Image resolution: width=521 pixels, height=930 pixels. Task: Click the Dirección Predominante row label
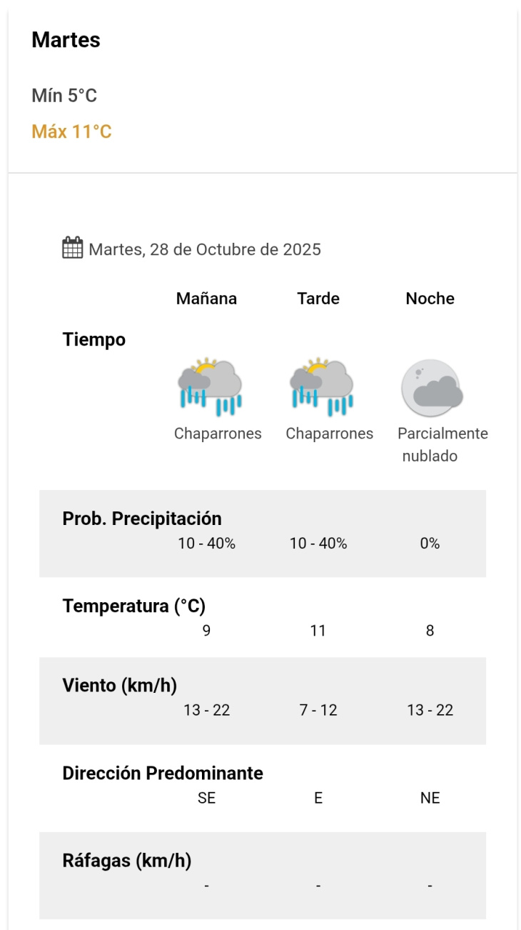pos(163,774)
